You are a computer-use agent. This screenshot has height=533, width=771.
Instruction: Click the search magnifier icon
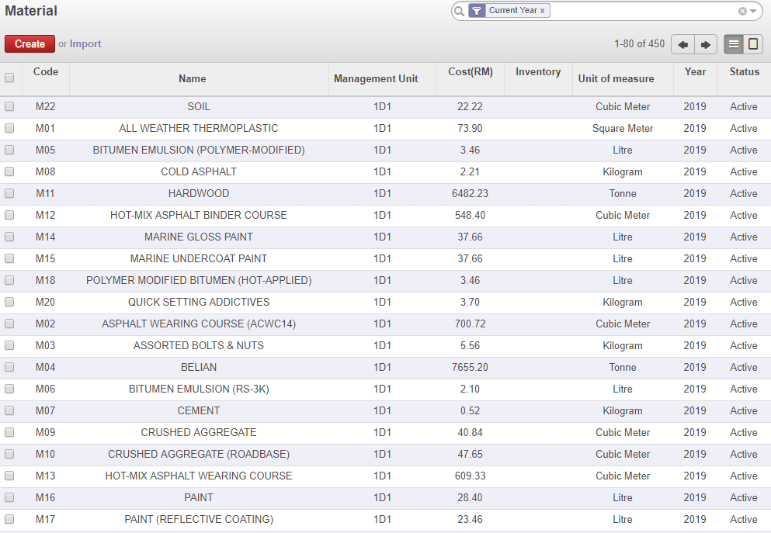coord(459,11)
